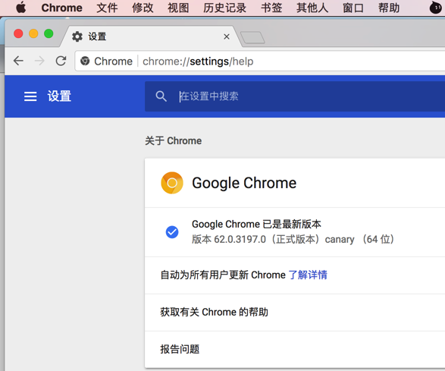Open the 帮助 menu

pos(389,8)
